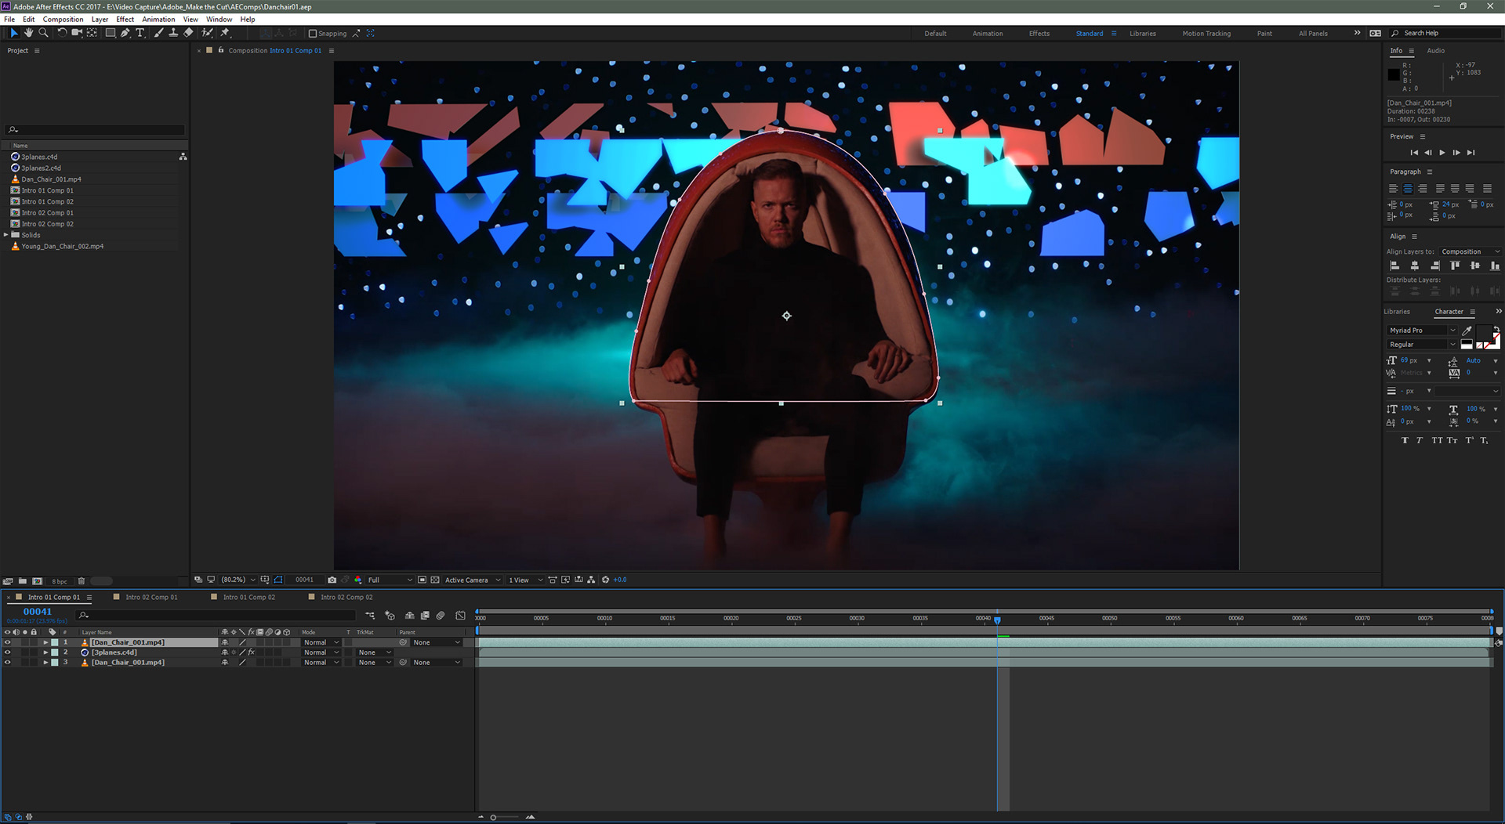Viewport: 1505px width, 824px height.
Task: Switch to the Effects workspace
Action: point(1039,34)
